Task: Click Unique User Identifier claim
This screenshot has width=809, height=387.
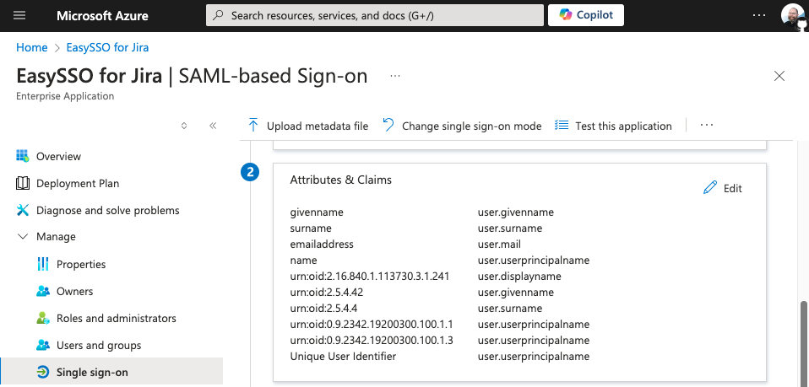Action: tap(343, 356)
